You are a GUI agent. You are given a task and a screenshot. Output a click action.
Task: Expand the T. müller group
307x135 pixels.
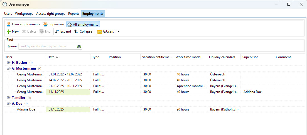coord(8,98)
